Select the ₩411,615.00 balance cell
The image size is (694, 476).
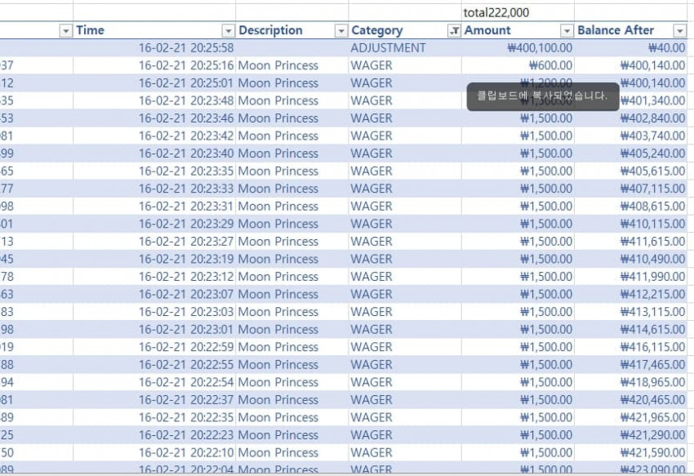click(630, 242)
